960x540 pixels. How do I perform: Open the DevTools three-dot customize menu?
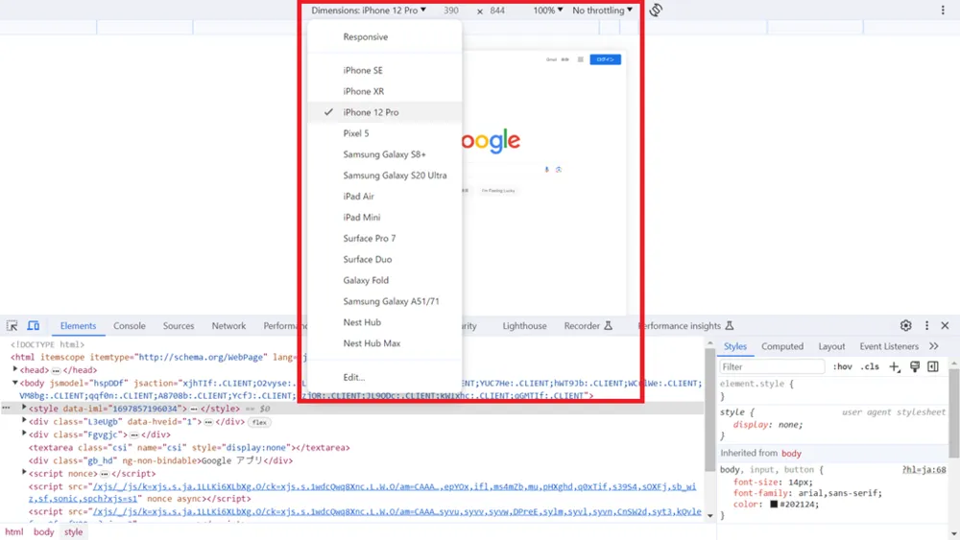point(926,326)
